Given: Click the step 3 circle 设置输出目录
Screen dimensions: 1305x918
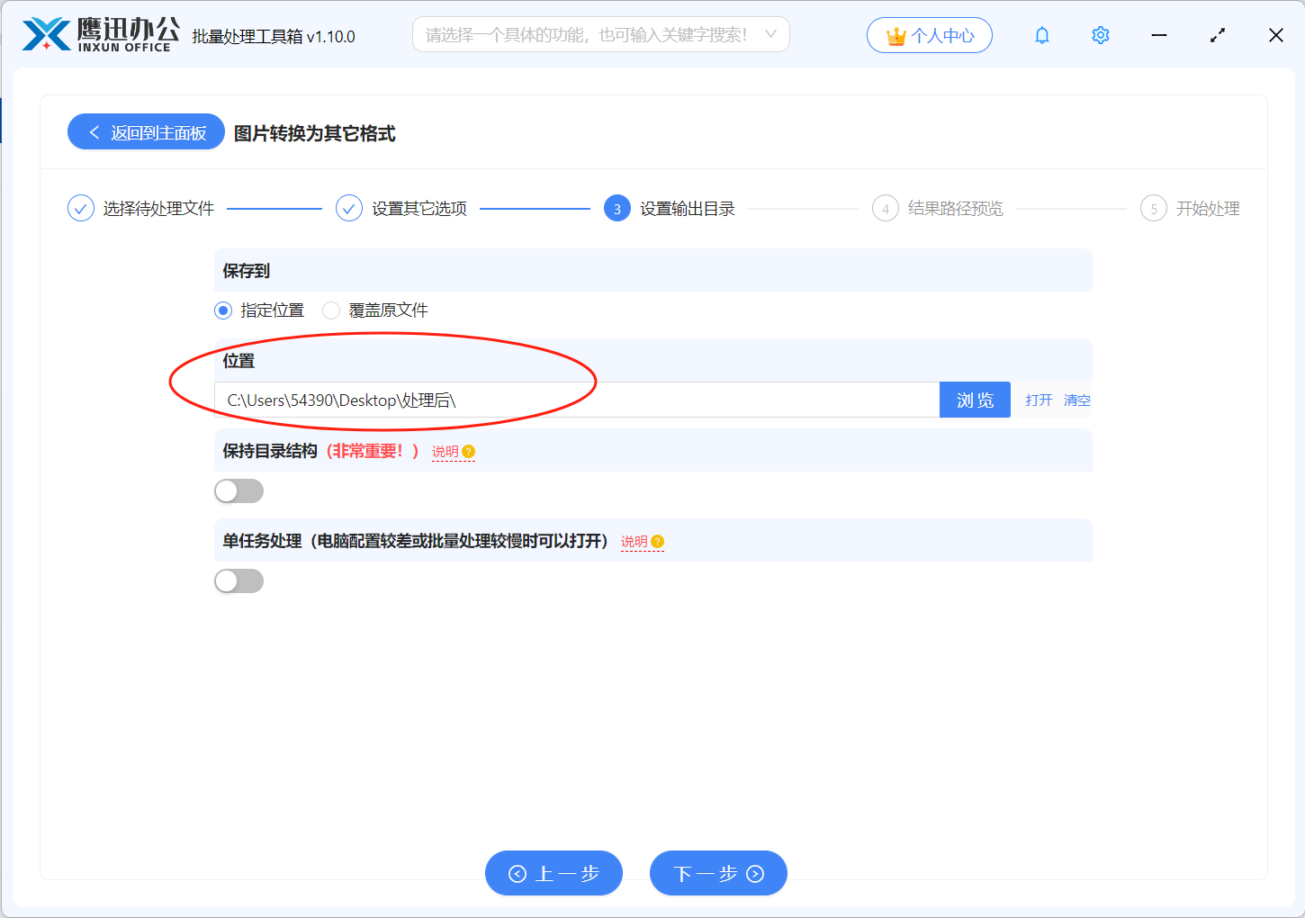Looking at the screenshot, I should click(x=616, y=209).
